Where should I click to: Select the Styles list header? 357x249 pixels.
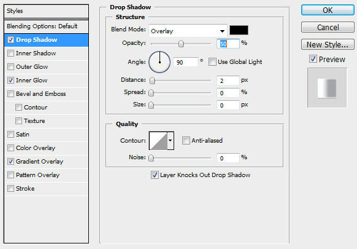click(x=46, y=11)
